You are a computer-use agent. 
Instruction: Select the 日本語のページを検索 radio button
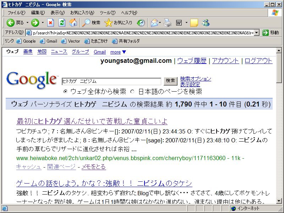click(x=132, y=92)
